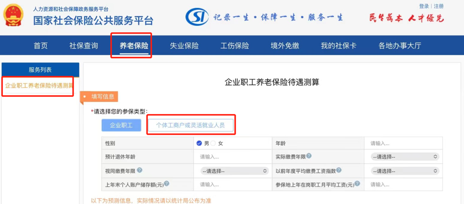Open the 各地办事大厅 navigation item
The image size is (464, 204).
(400, 46)
